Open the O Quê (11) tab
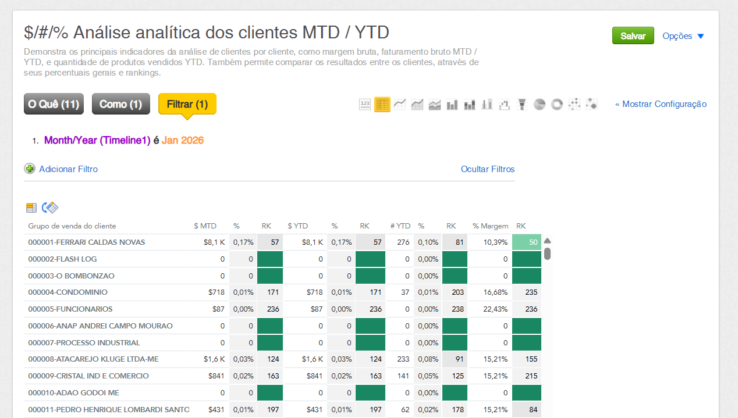 pyautogui.click(x=54, y=104)
